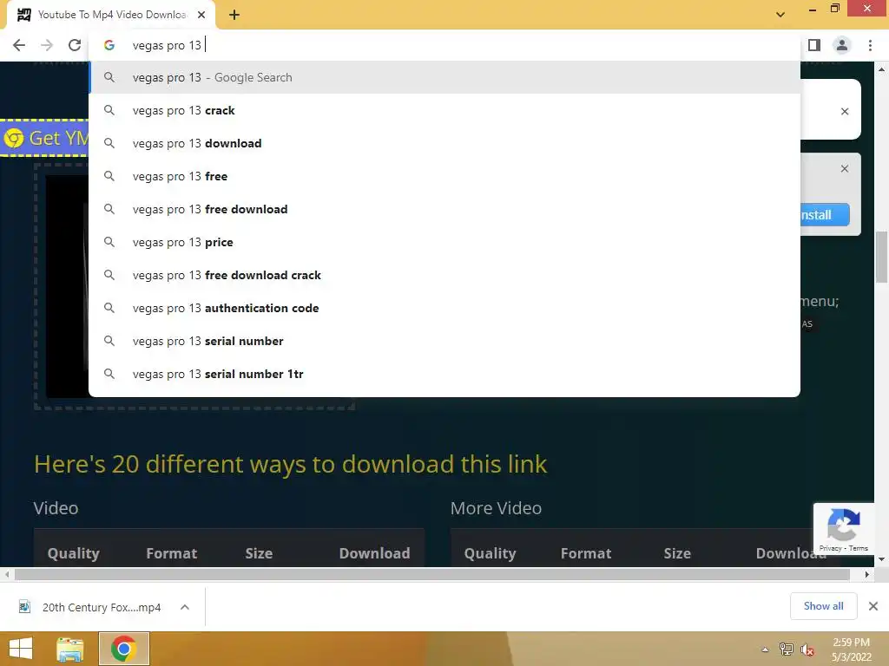
Task: Click the reCAPTCHA badge
Action: (x=843, y=528)
